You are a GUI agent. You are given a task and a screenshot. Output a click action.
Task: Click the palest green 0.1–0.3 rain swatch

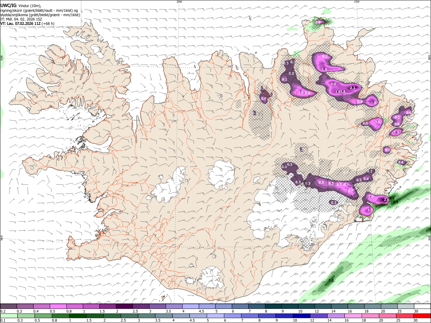[9, 316]
